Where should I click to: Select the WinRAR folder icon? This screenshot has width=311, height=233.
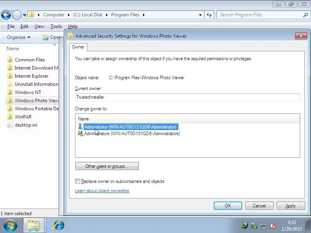(x=10, y=116)
